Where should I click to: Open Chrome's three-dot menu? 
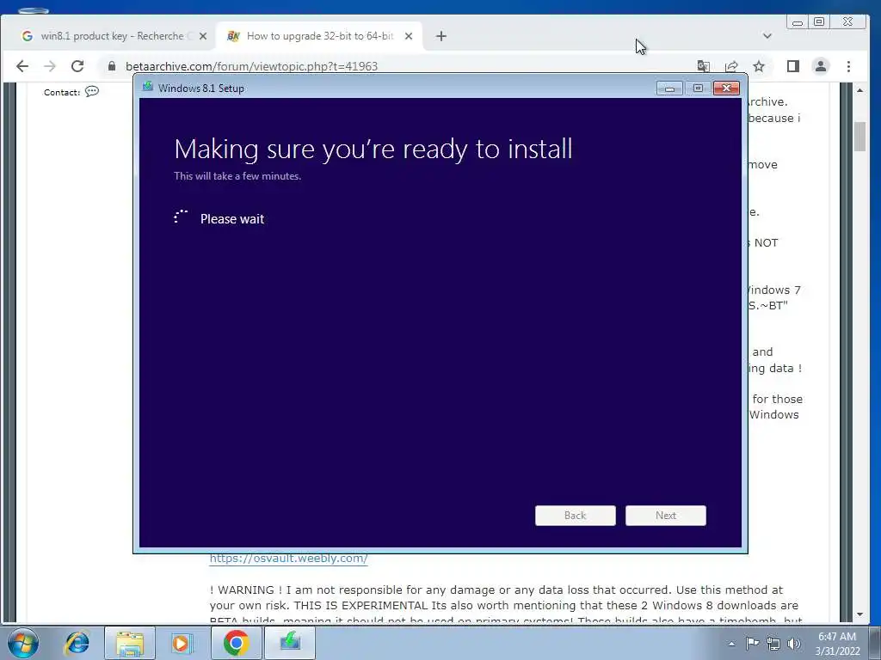[848, 66]
